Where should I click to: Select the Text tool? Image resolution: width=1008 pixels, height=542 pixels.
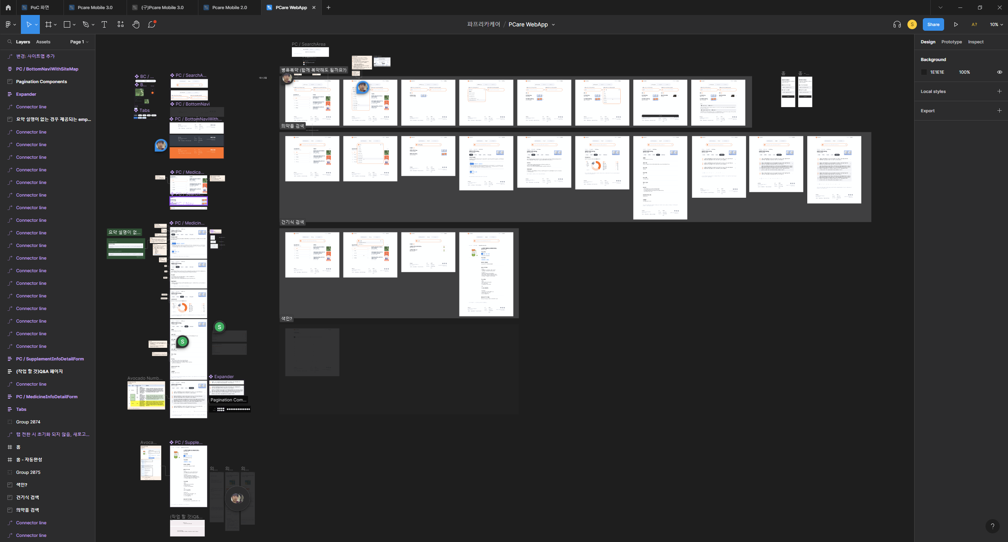(104, 24)
